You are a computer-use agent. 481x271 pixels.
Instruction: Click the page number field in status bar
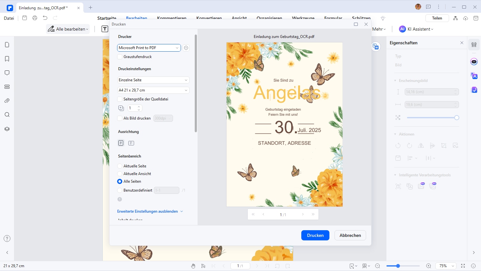(240, 266)
